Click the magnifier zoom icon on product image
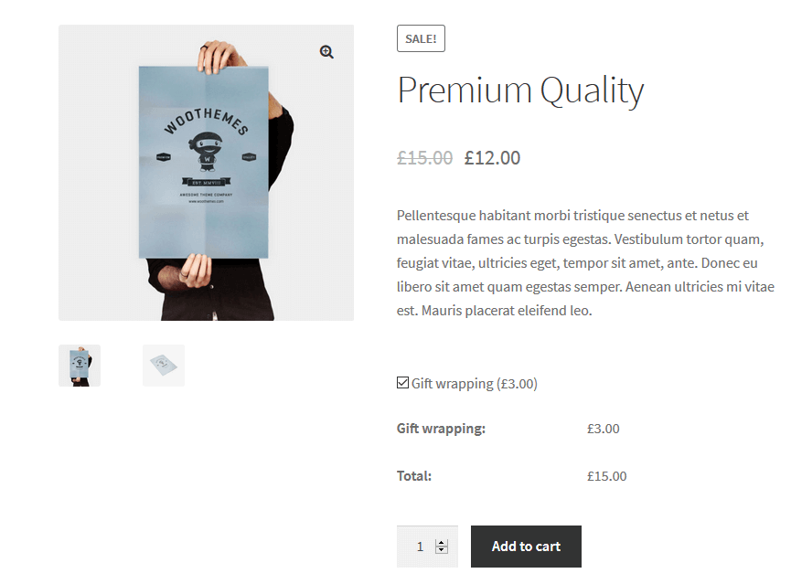791x584 pixels. coord(326,52)
